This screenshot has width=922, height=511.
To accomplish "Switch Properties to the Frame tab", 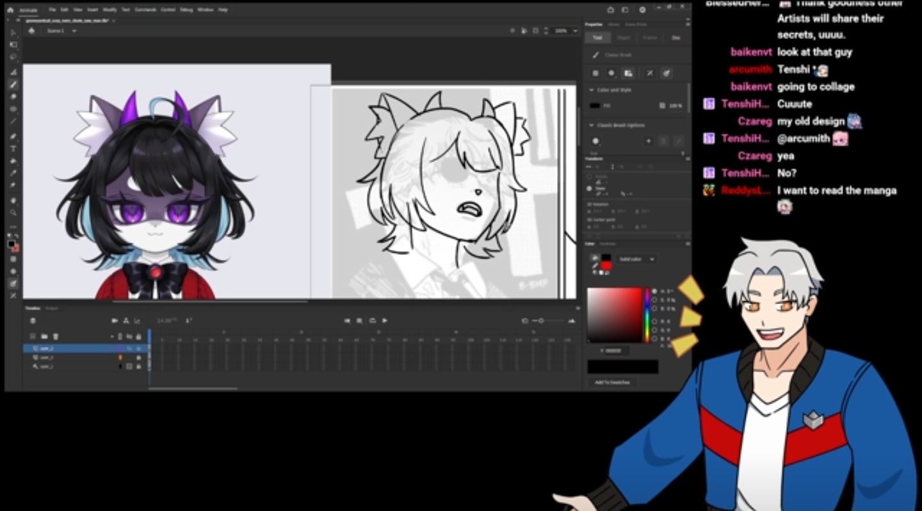I will coord(650,38).
